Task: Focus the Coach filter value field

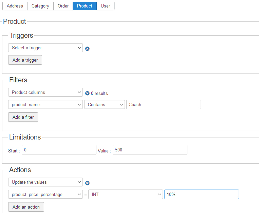Action: coord(163,105)
